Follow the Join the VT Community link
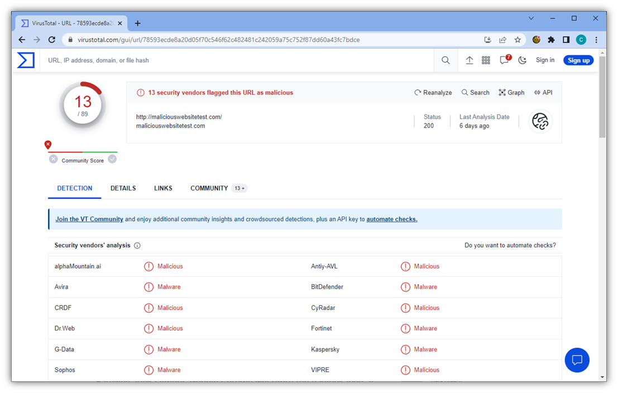 (89, 219)
